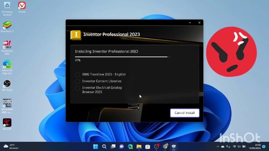
Task: Click the Cancel Install button
Action: point(185,113)
